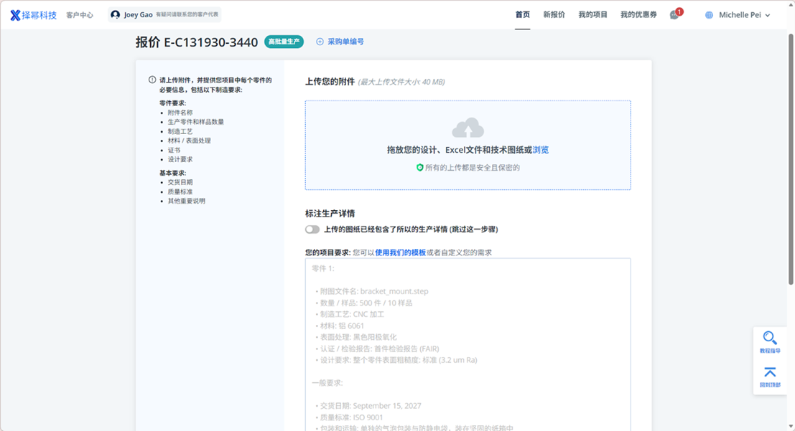Click the 回到顶部 arrow icon
Image resolution: width=795 pixels, height=431 pixels.
pos(770,372)
